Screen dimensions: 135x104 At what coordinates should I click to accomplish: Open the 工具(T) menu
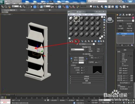(x=14, y=4)
